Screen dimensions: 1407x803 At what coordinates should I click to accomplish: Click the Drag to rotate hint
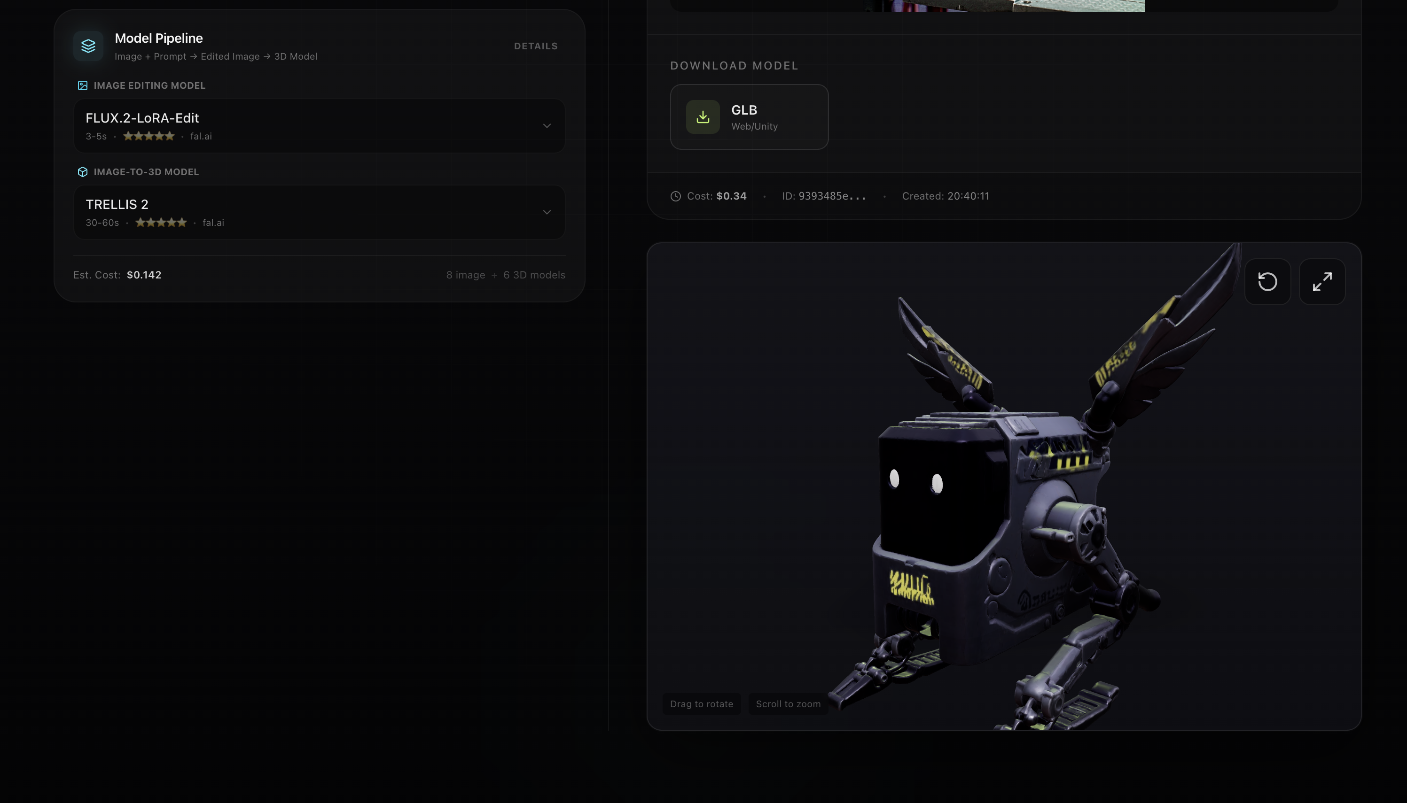[x=701, y=704]
